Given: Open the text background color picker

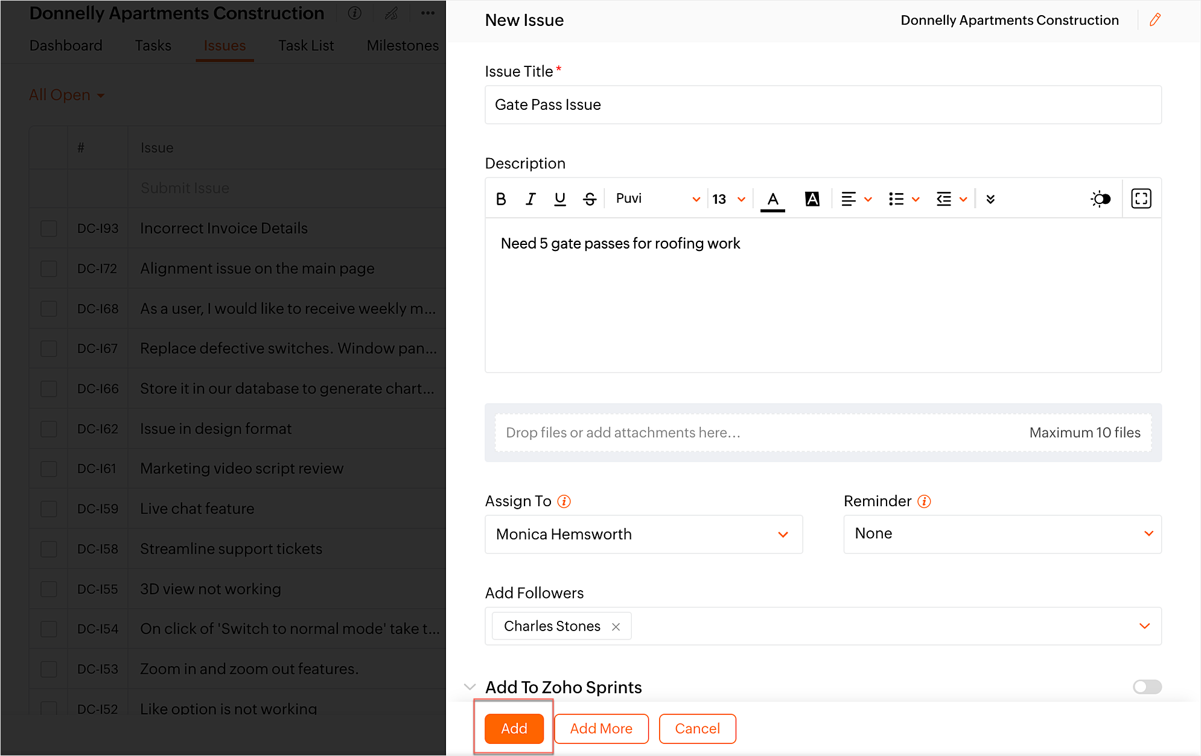Looking at the screenshot, I should click(x=812, y=199).
